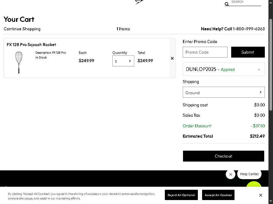This screenshot has width=273, height=204.
Task: Click the scrollbar down arrow
Action: click(271, 201)
